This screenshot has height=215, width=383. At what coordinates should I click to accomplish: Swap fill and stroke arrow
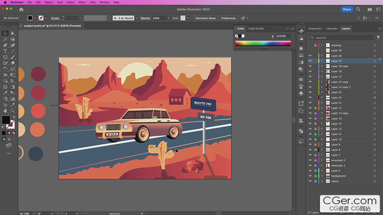[13, 117]
